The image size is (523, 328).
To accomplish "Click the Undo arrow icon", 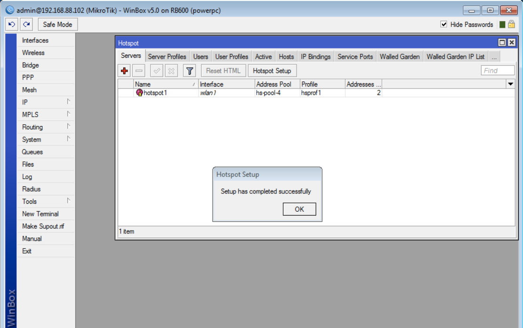I will [x=12, y=24].
